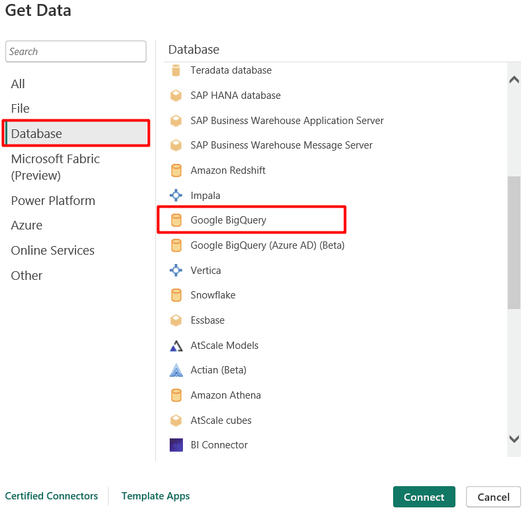531x514 pixels.
Task: Click the scrollbar down arrow
Action: (x=514, y=439)
